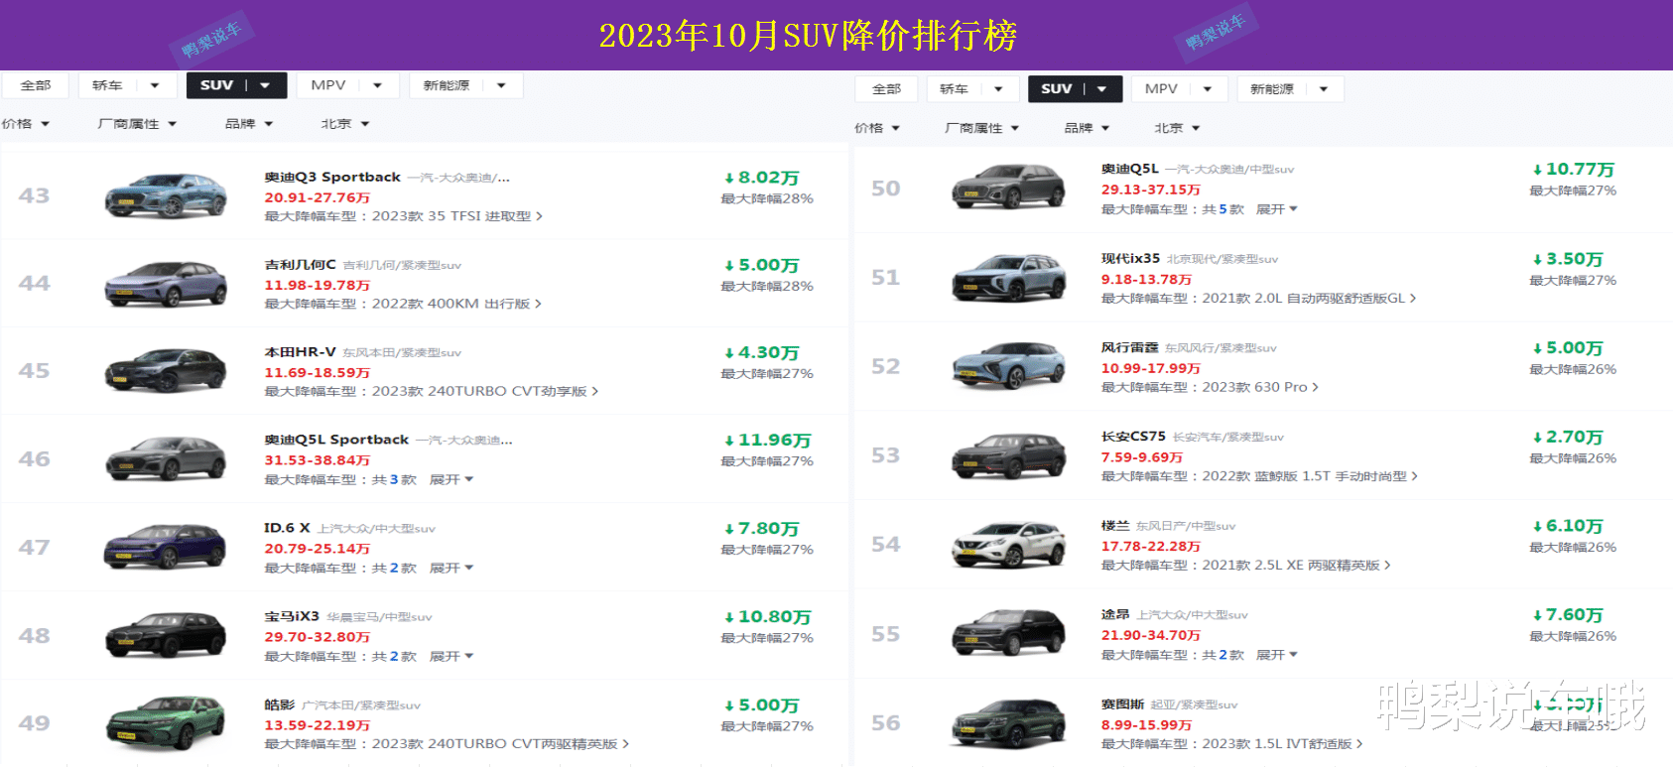The height and width of the screenshot is (767, 1673).
Task: Select the 全部 tab in left panel
Action: (36, 85)
